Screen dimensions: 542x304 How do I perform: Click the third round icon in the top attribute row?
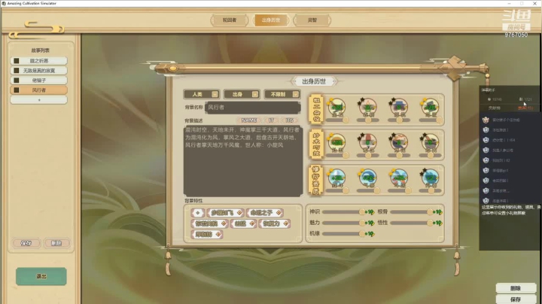[399, 108]
